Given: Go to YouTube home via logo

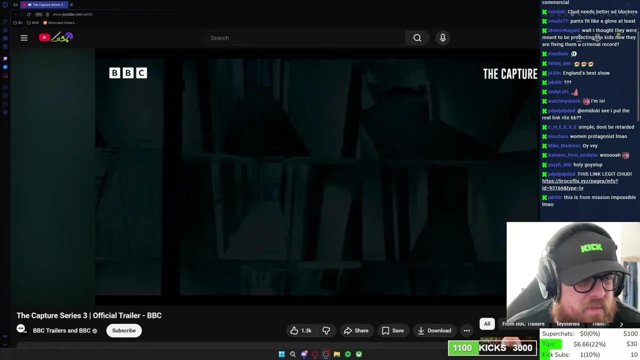Looking at the screenshot, I should (55, 37).
